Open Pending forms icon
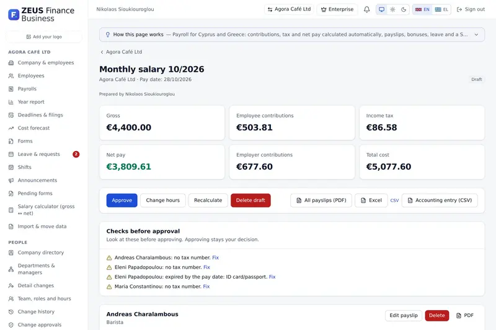496x330 pixels. 11,193
